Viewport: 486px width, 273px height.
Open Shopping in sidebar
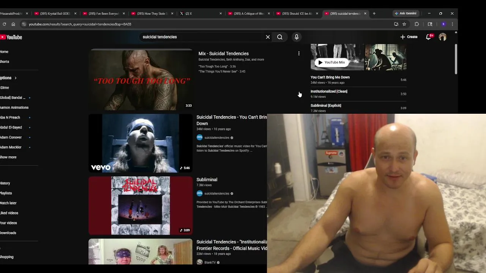(7, 257)
